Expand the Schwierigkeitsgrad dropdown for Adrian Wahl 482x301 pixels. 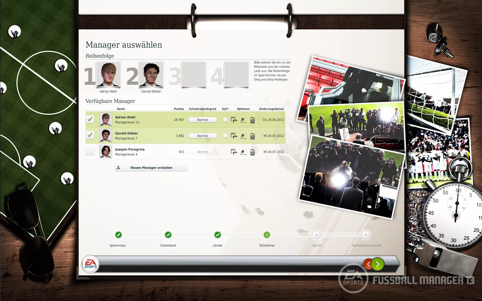coord(202,119)
